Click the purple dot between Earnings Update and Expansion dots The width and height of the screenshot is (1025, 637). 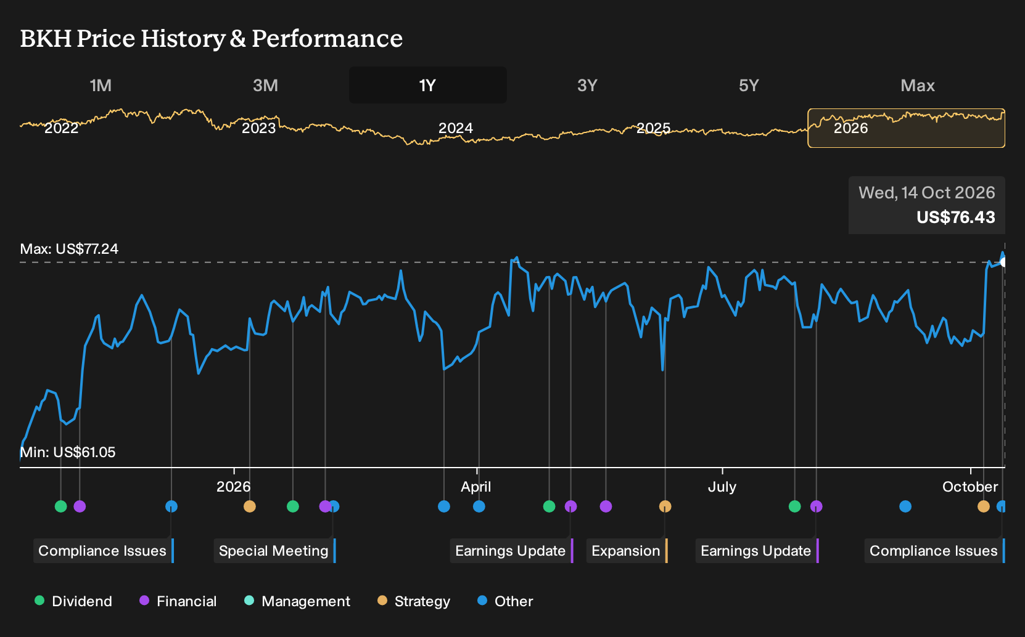coord(606,506)
